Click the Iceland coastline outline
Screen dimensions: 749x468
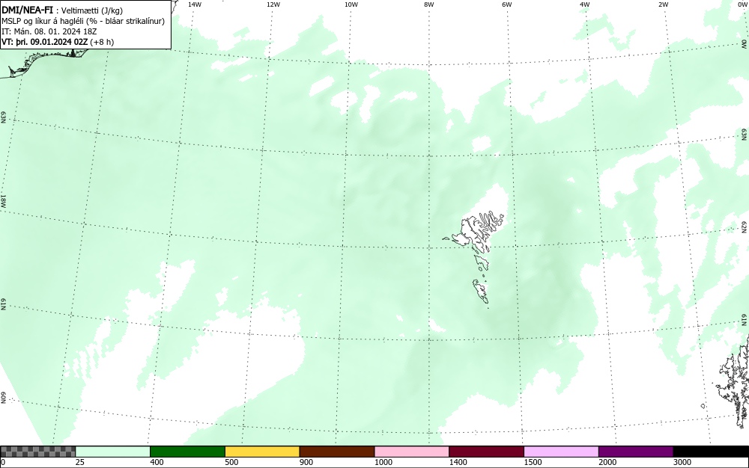[43, 62]
